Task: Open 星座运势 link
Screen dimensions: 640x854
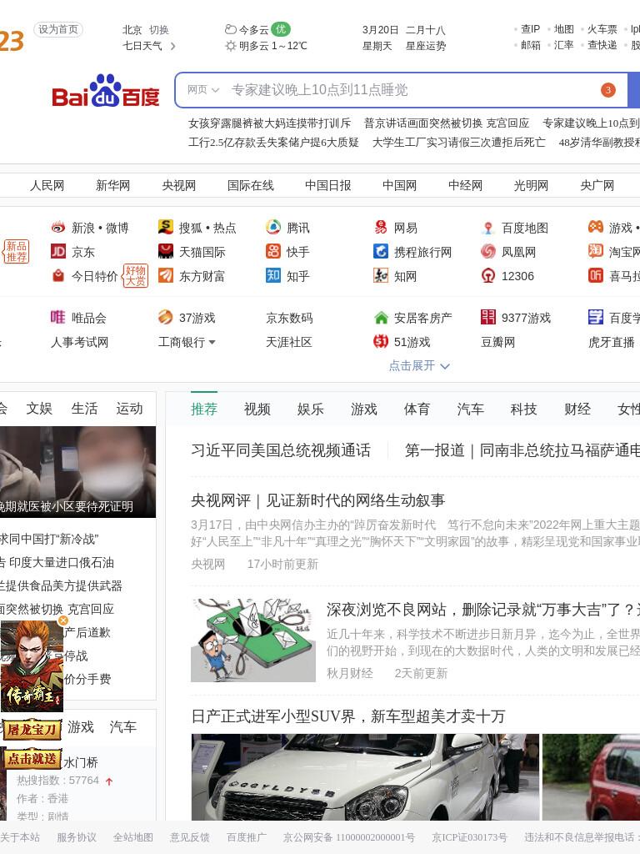Action: click(426, 46)
